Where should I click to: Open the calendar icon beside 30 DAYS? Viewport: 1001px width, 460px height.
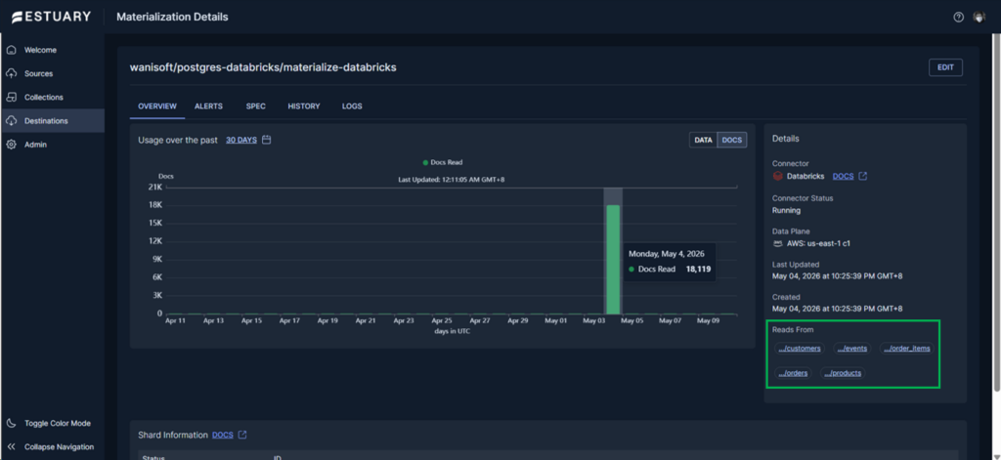[267, 140]
